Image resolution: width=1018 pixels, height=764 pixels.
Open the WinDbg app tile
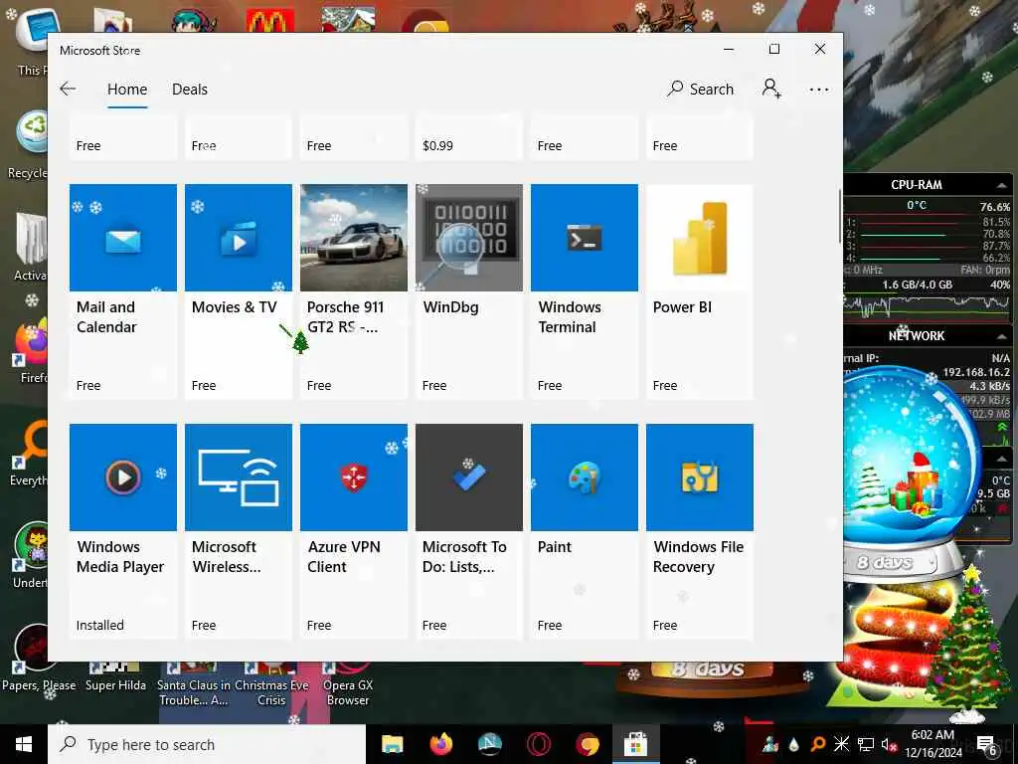point(469,291)
